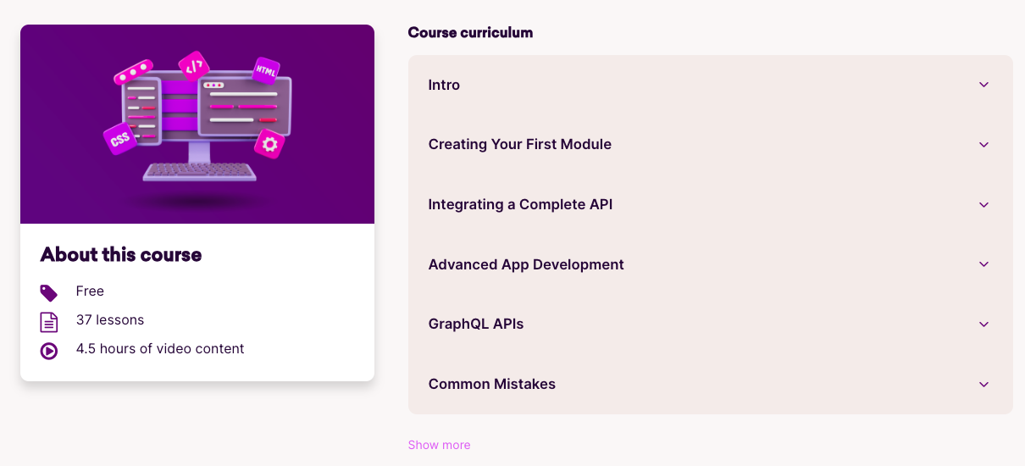
Task: Click the document icon next to 37 lessons
Action: coord(49,322)
